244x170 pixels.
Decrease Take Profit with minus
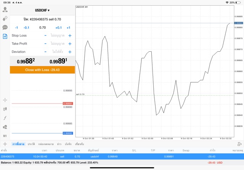click(45, 44)
